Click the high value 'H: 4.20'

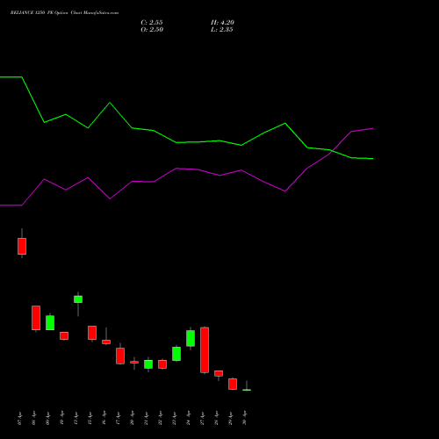(x=222, y=23)
